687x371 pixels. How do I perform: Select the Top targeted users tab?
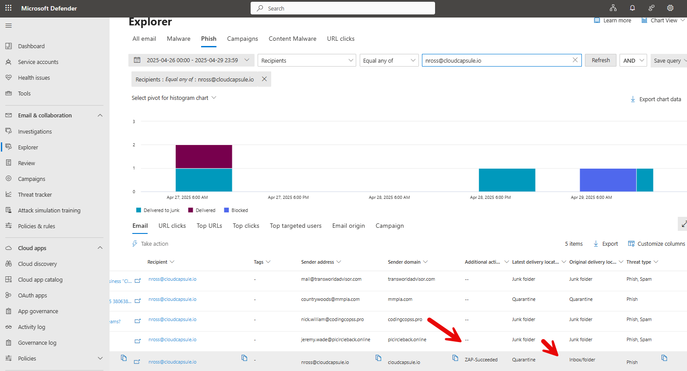click(296, 226)
